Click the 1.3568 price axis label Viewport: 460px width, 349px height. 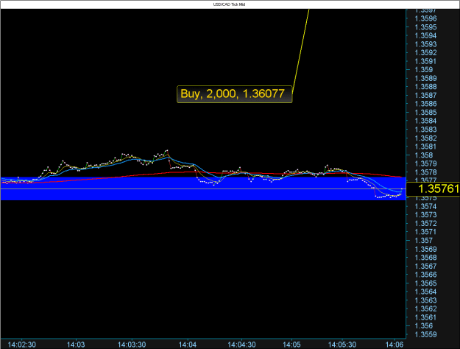point(425,258)
